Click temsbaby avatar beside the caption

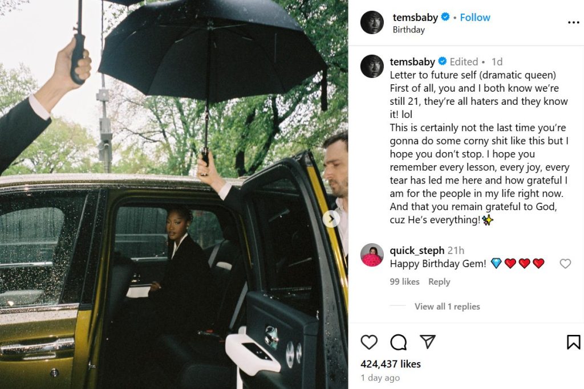click(372, 66)
